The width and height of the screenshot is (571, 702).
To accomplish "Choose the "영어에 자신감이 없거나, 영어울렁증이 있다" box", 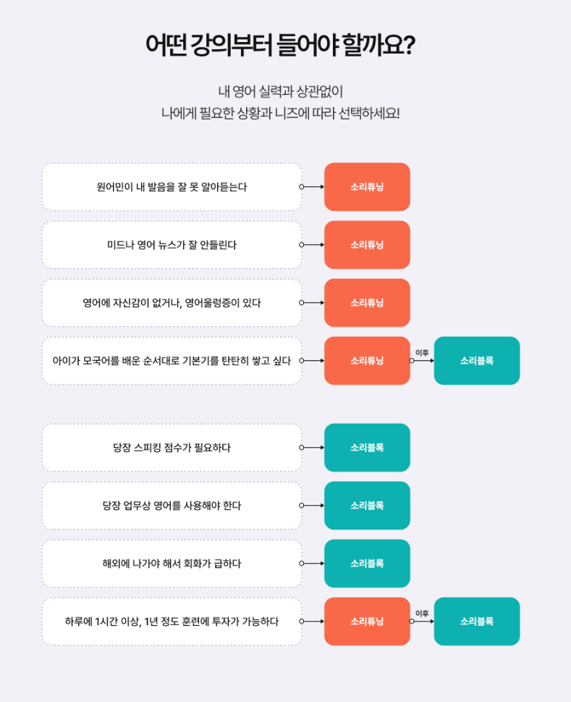I will (x=172, y=303).
